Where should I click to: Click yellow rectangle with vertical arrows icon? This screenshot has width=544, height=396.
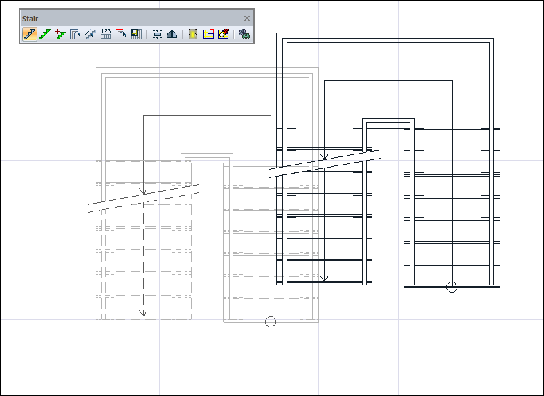(x=193, y=34)
